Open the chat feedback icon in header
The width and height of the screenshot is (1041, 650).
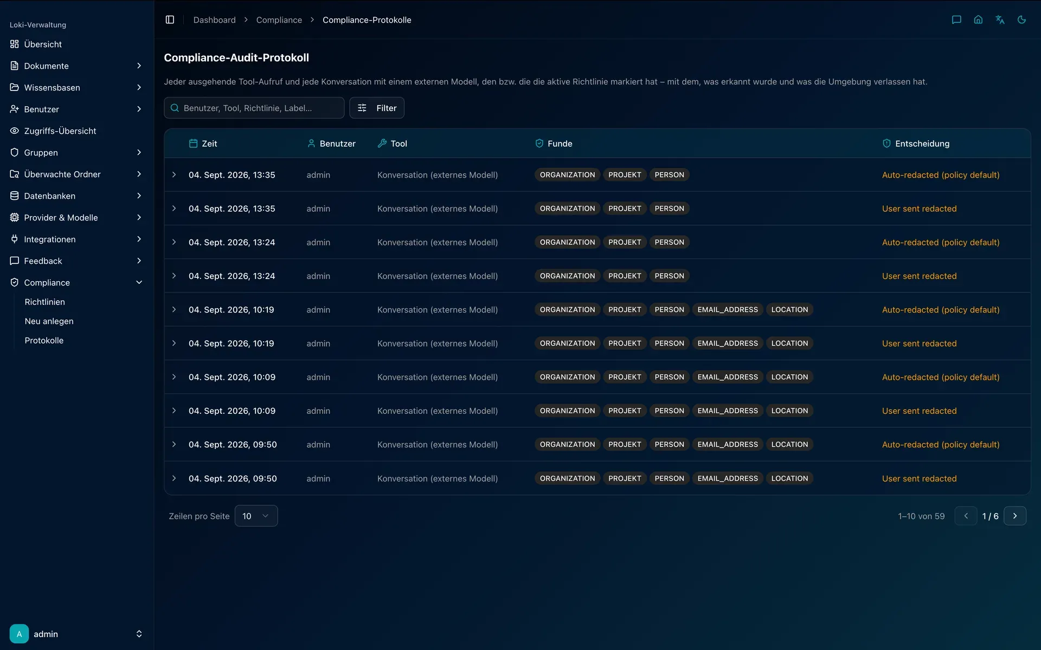[956, 19]
